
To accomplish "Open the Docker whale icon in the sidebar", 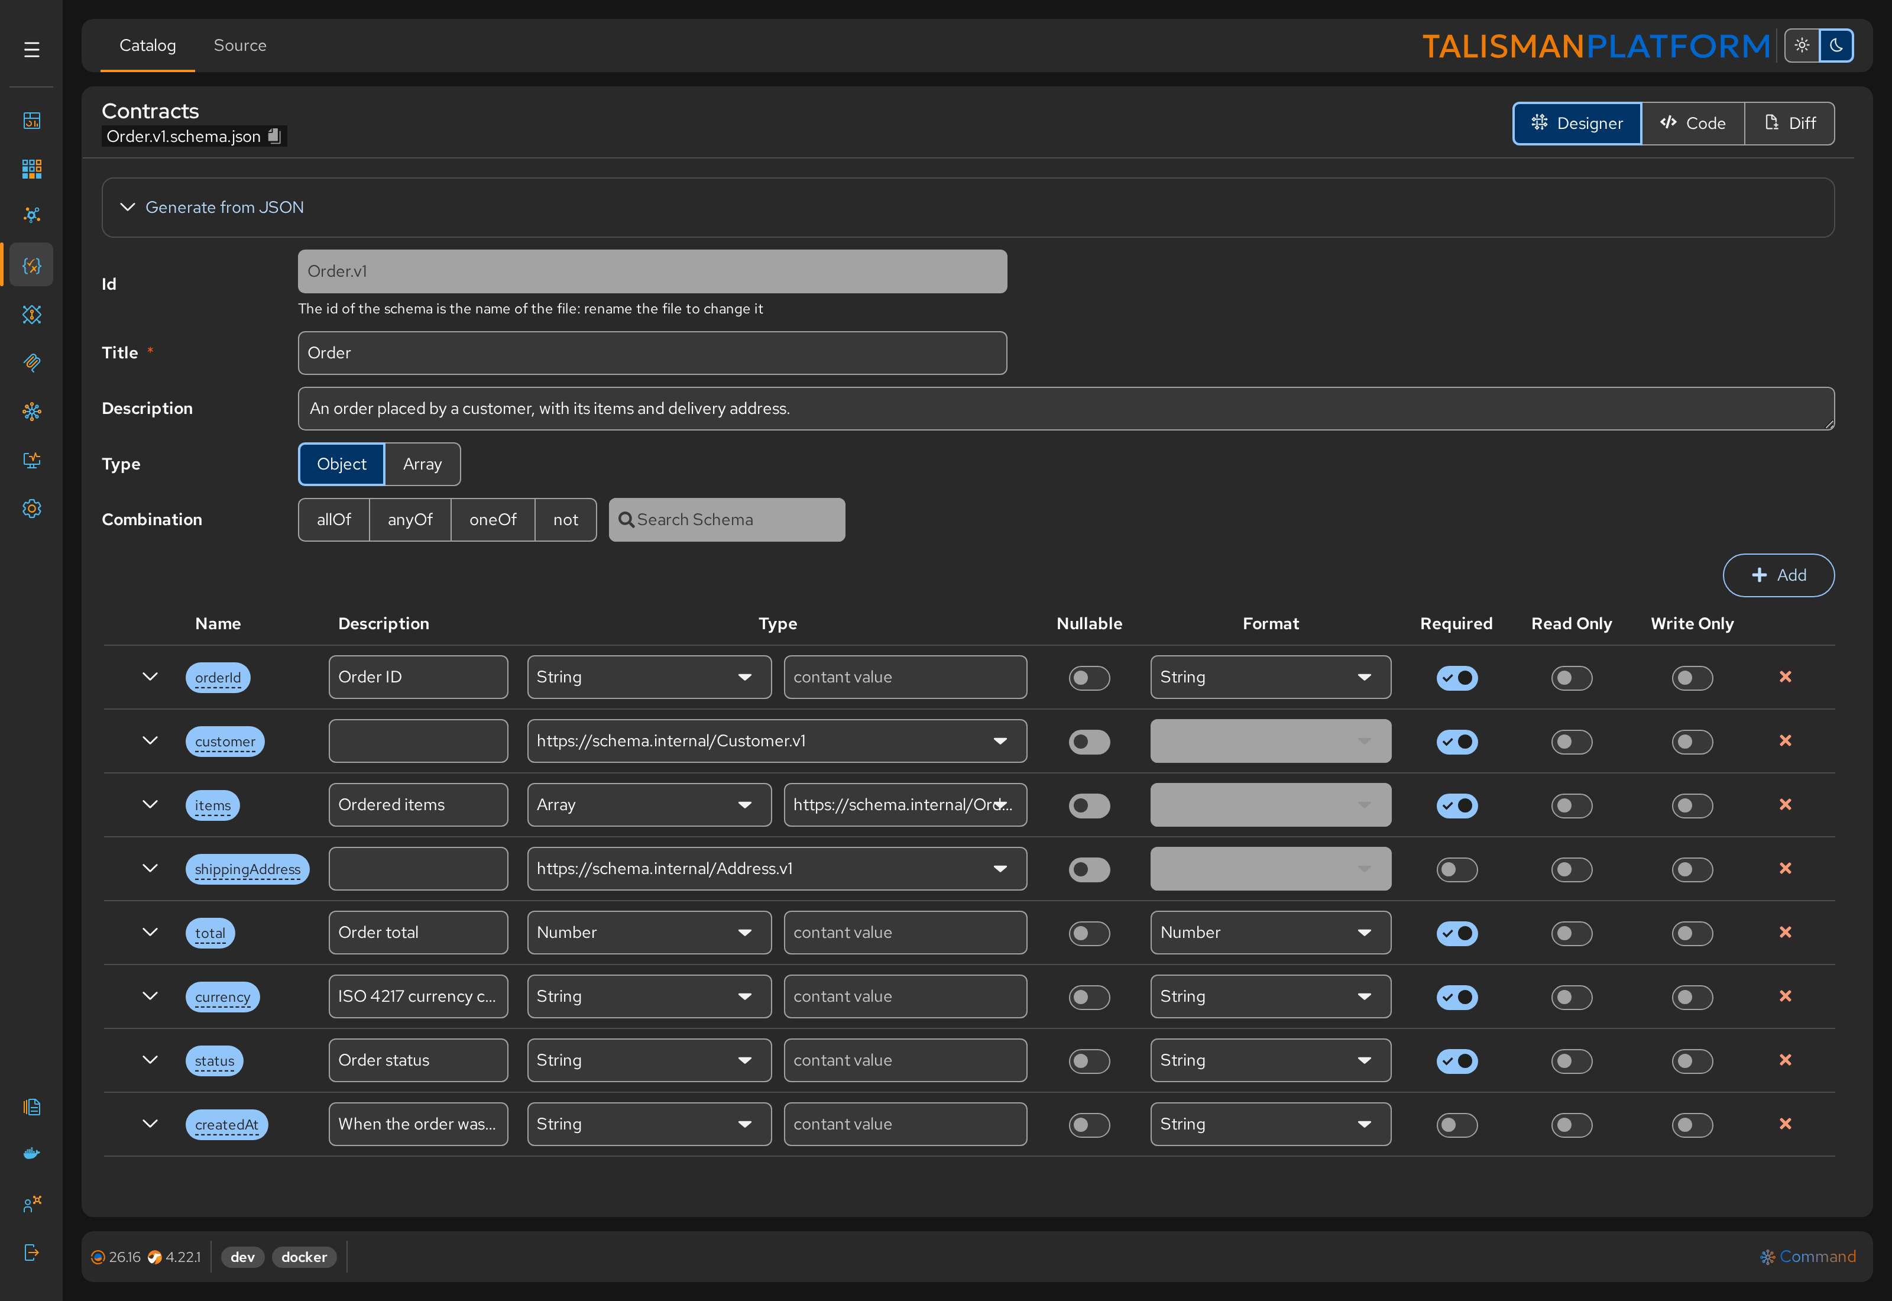I will 32,1154.
